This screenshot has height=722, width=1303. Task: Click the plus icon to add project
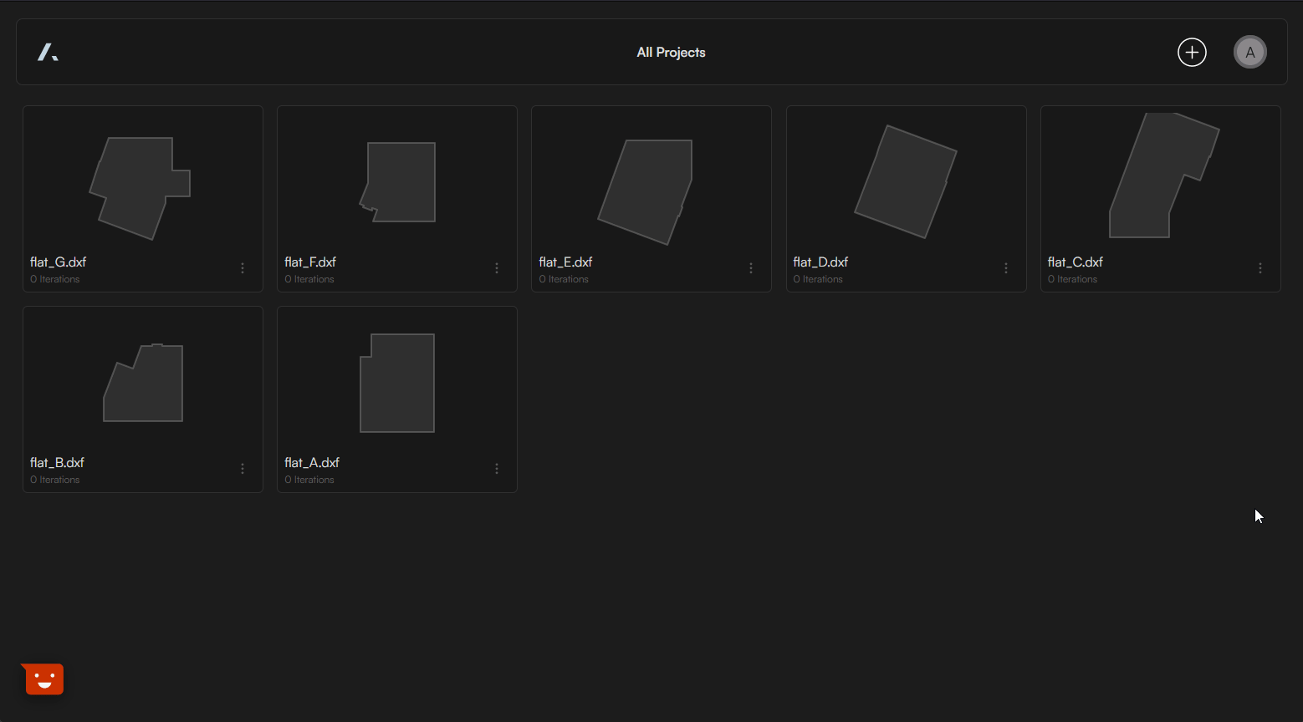(1192, 52)
